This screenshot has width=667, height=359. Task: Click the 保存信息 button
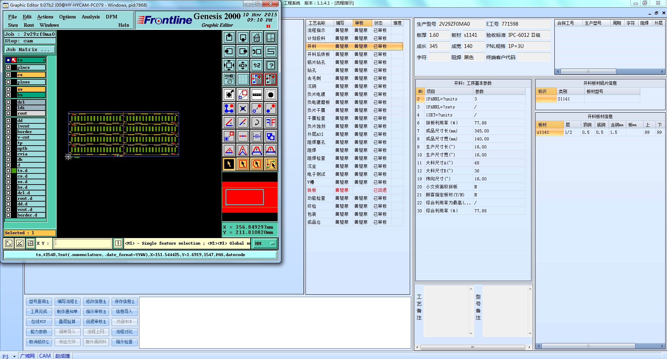coord(124,302)
